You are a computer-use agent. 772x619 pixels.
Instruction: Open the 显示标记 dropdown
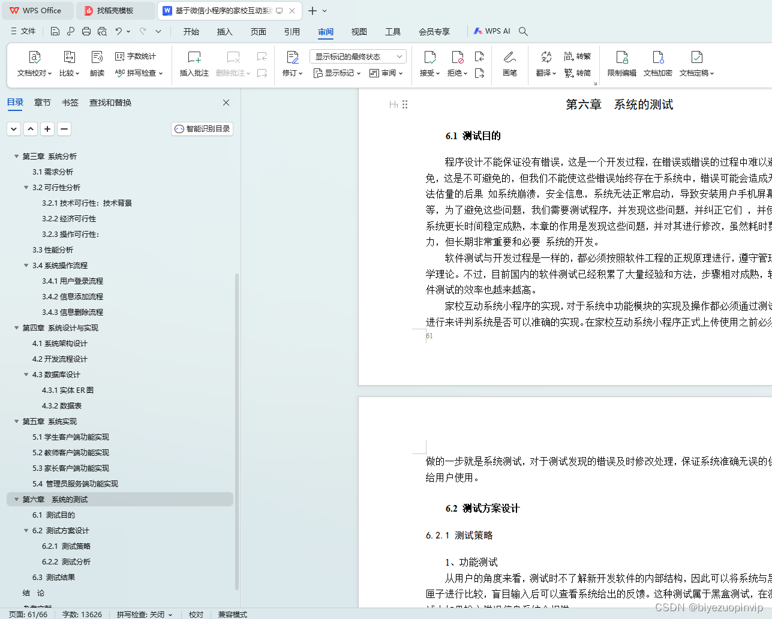tap(337, 73)
